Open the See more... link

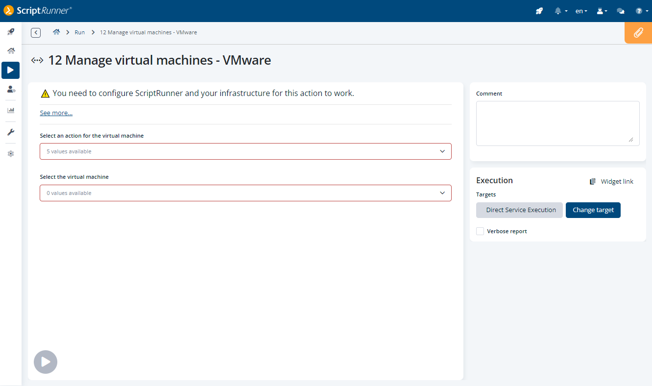click(56, 113)
